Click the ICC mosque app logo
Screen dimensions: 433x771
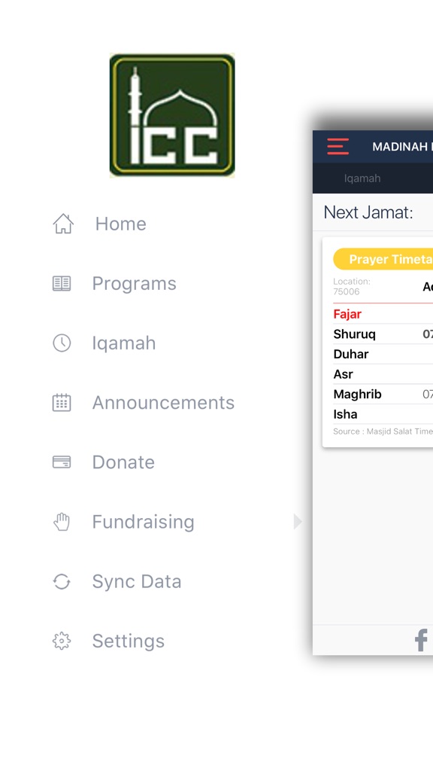[x=172, y=114]
